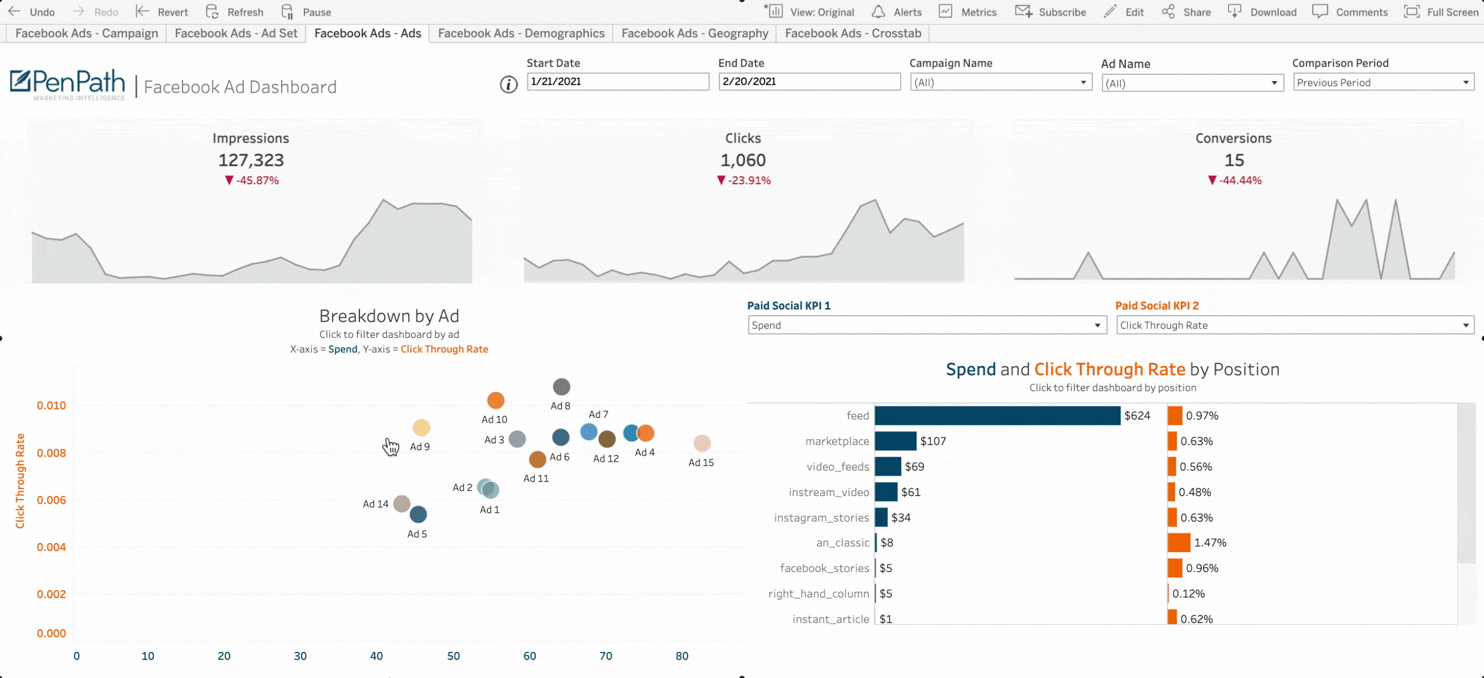Click the Revert text button
Screen dimensions: 1484x678
tap(173, 12)
